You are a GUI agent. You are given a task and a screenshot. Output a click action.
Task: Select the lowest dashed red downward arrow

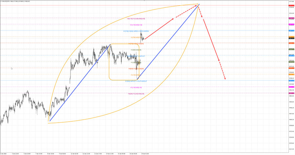point(223,71)
